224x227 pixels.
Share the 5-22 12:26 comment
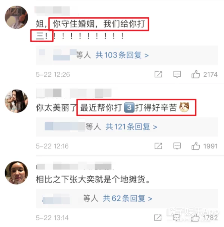[158, 74]
